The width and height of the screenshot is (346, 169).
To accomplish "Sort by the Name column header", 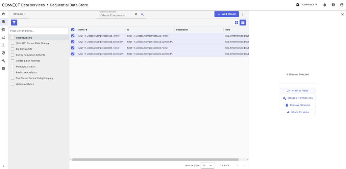I will pyautogui.click(x=81, y=30).
